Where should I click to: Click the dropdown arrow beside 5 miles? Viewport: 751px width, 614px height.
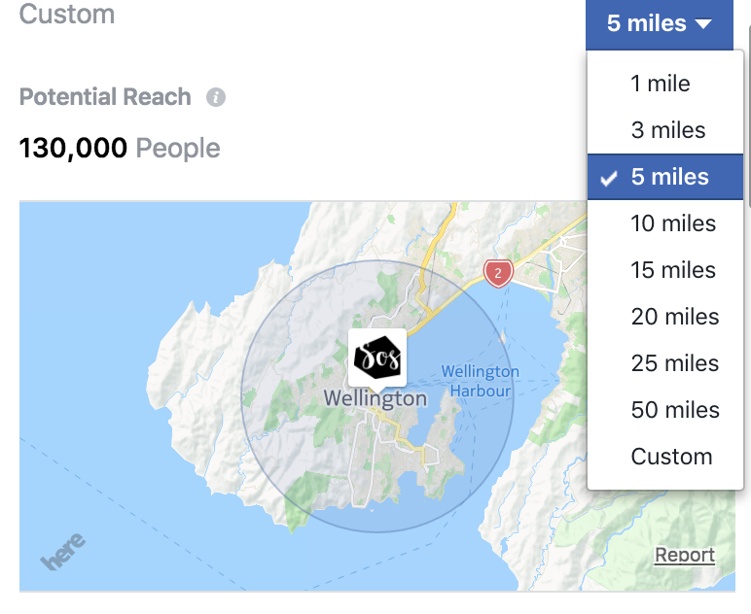[703, 24]
